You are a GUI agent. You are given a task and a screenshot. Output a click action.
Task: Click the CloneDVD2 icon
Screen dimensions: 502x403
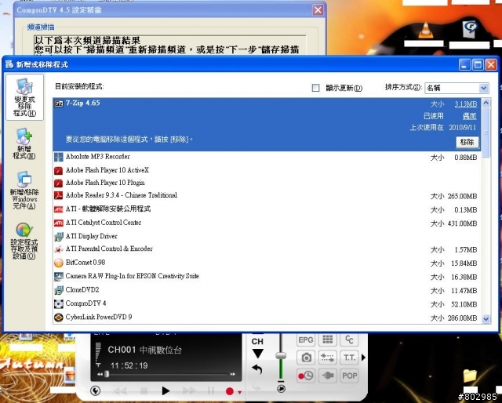coord(59,290)
